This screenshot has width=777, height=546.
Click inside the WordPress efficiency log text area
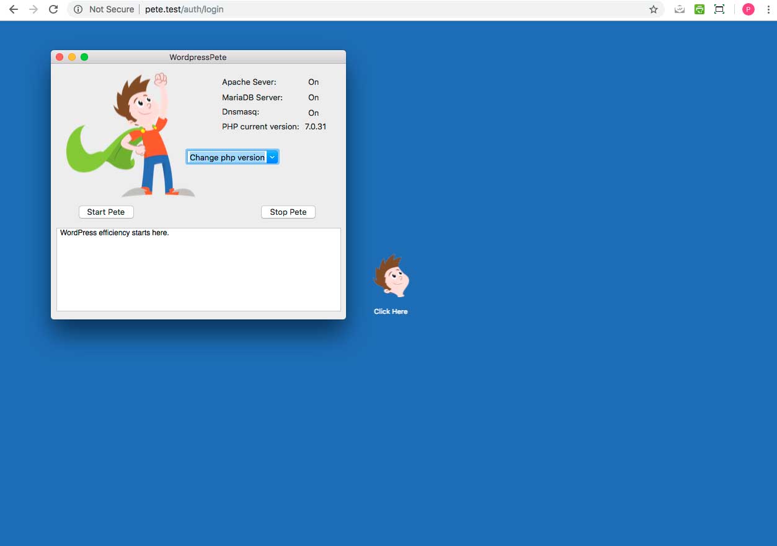point(198,269)
